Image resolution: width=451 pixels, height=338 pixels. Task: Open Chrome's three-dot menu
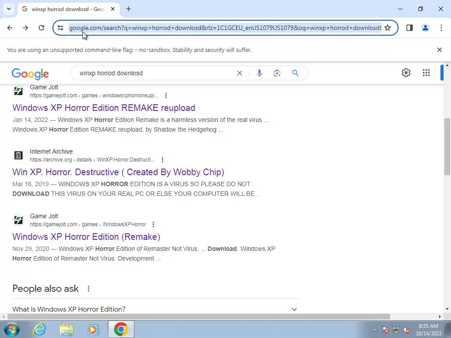point(441,28)
